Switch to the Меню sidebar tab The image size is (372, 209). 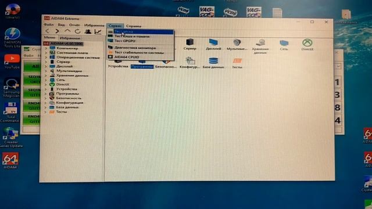click(49, 37)
